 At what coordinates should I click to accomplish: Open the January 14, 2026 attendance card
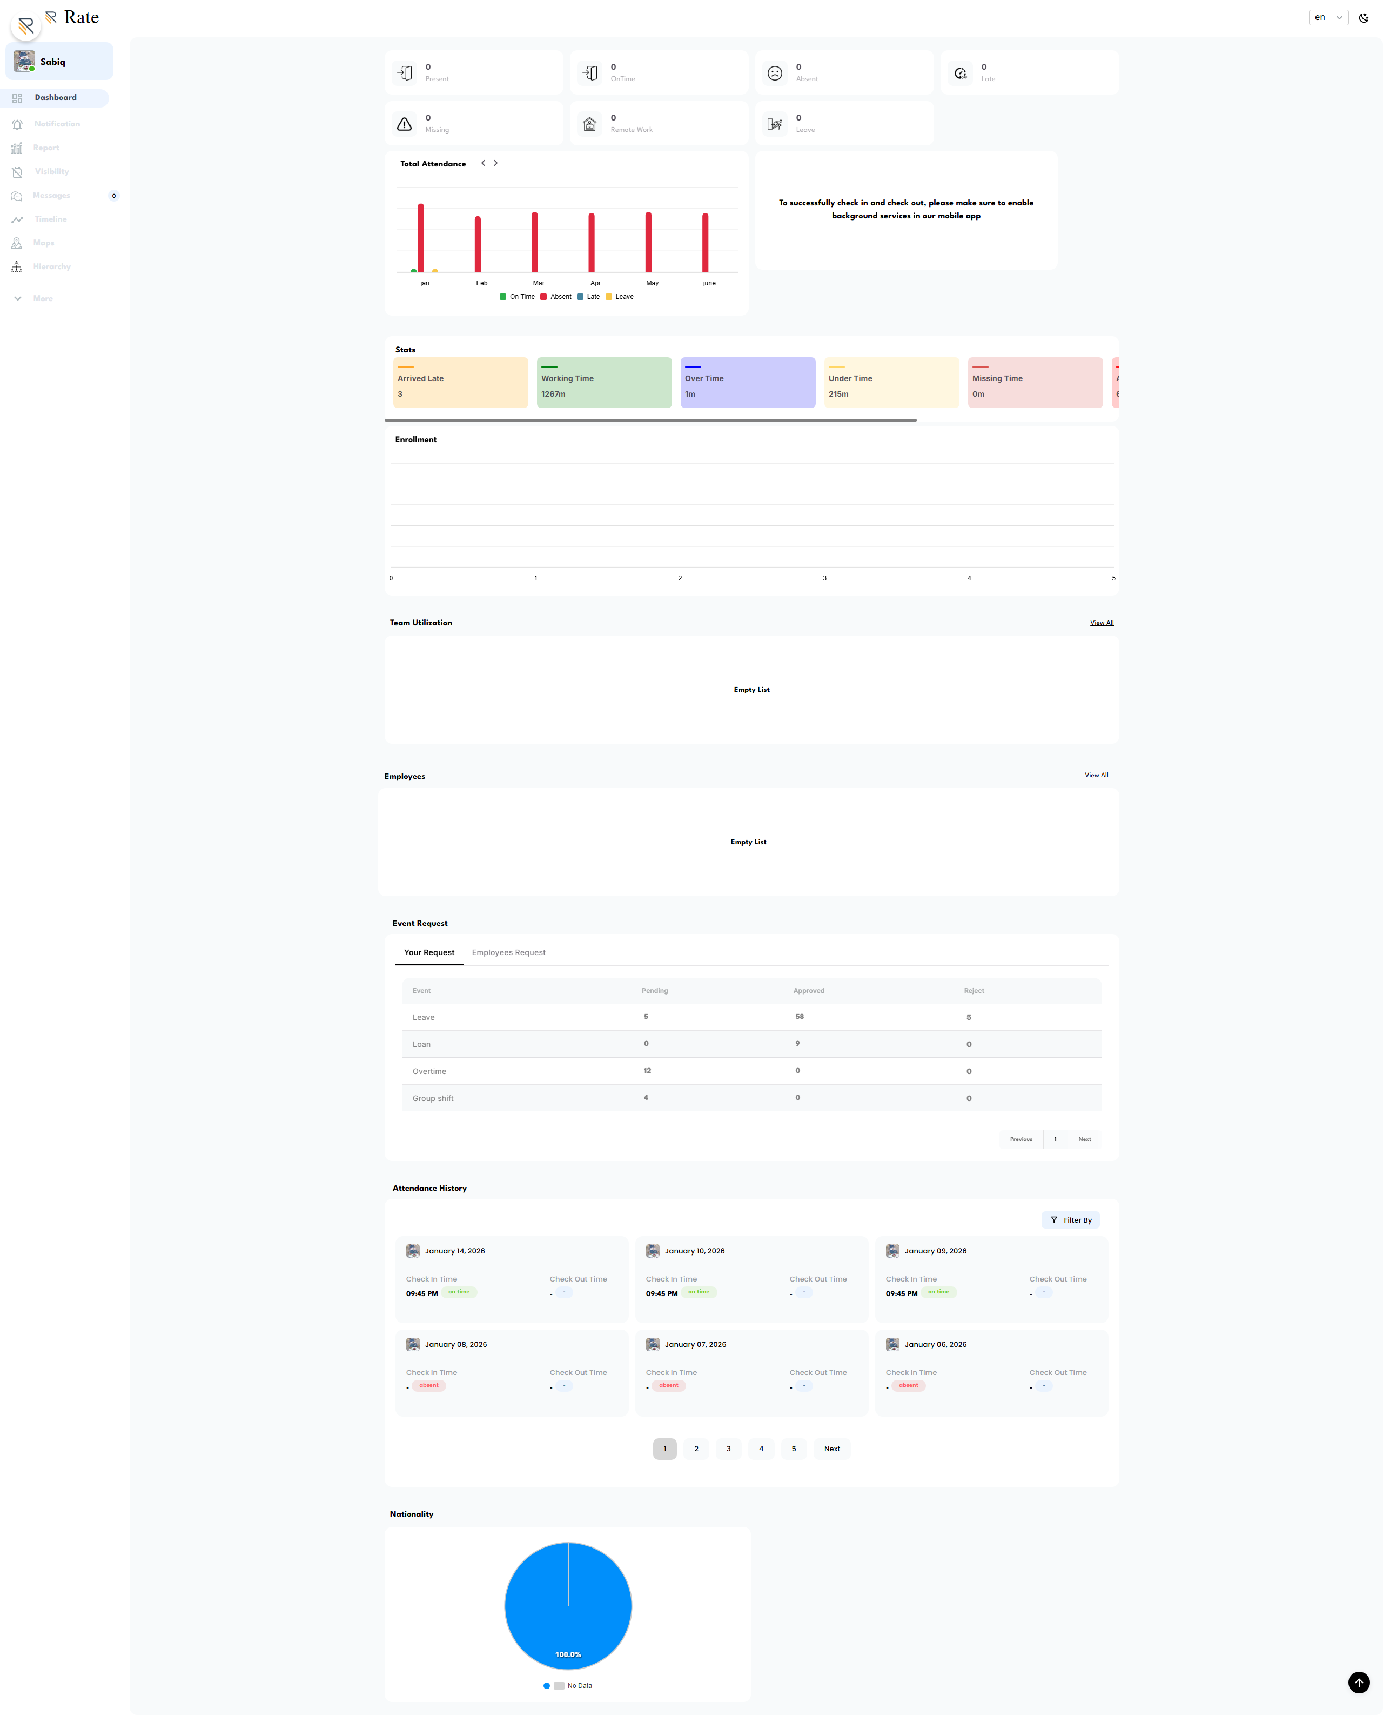coord(512,1280)
